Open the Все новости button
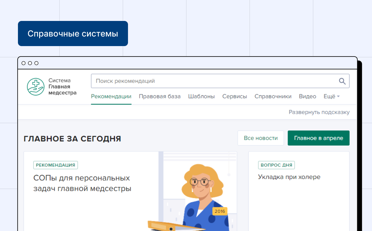The height and width of the screenshot is (231, 372). click(x=261, y=138)
